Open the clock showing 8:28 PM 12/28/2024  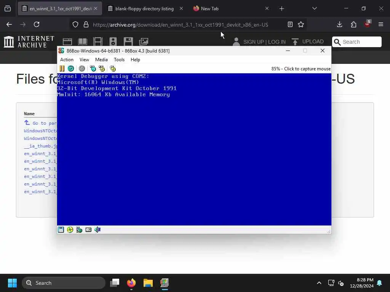362,283
